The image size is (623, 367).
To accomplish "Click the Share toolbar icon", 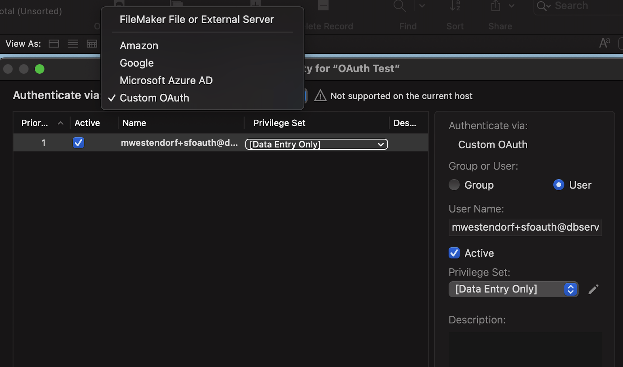I will click(496, 6).
